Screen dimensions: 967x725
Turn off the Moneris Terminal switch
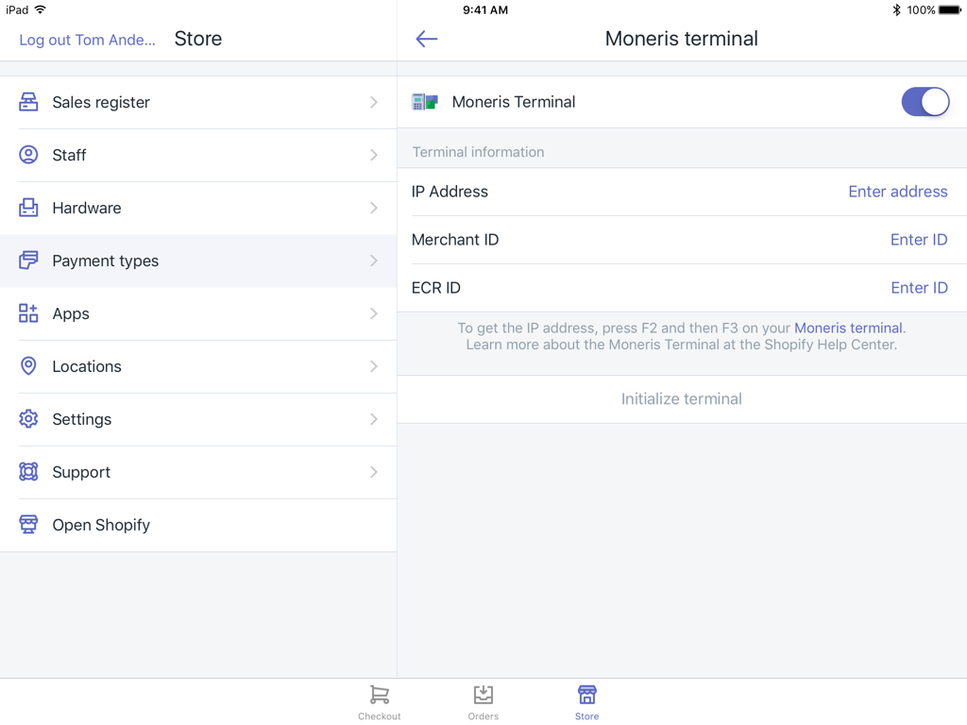pyautogui.click(x=925, y=102)
